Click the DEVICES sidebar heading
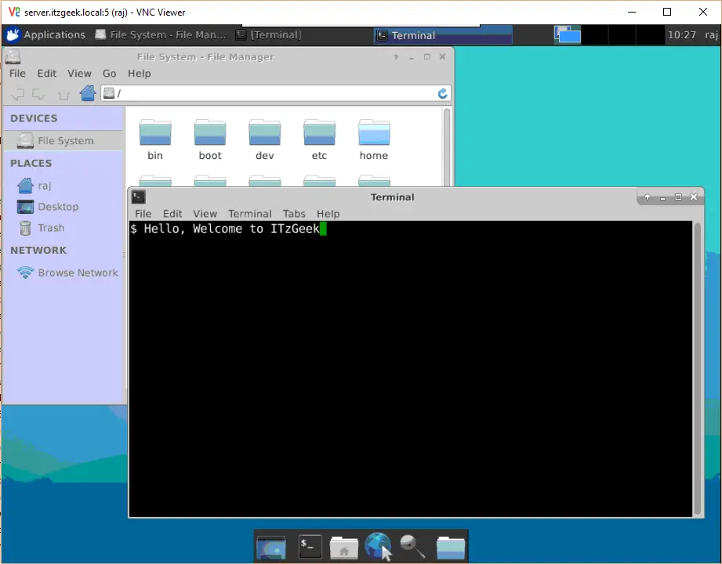The height and width of the screenshot is (564, 722). [x=34, y=119]
